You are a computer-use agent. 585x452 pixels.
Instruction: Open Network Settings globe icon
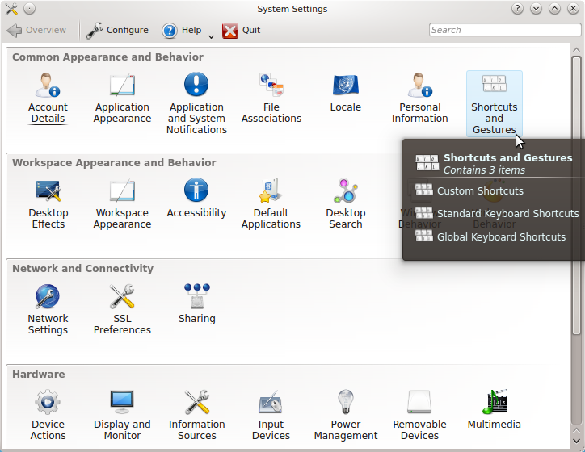tap(48, 297)
